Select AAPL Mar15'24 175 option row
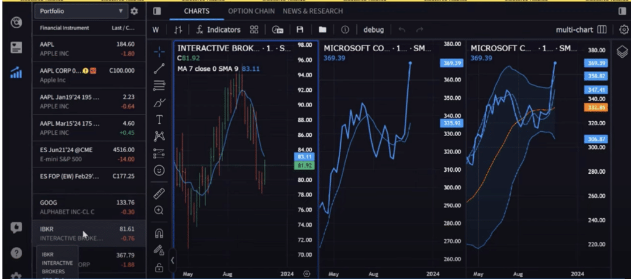 [89, 128]
